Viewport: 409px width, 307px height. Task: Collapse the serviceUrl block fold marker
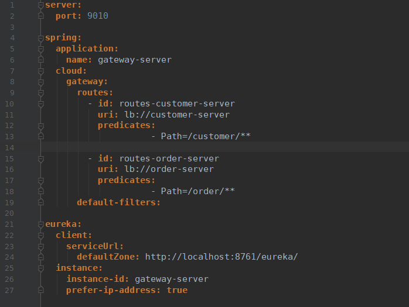[40, 247]
